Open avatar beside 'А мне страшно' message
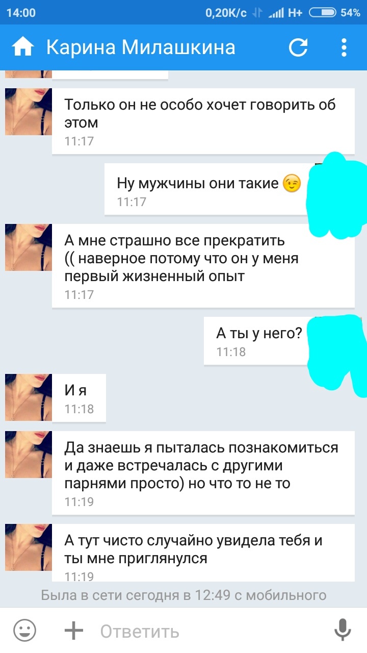 click(x=29, y=247)
